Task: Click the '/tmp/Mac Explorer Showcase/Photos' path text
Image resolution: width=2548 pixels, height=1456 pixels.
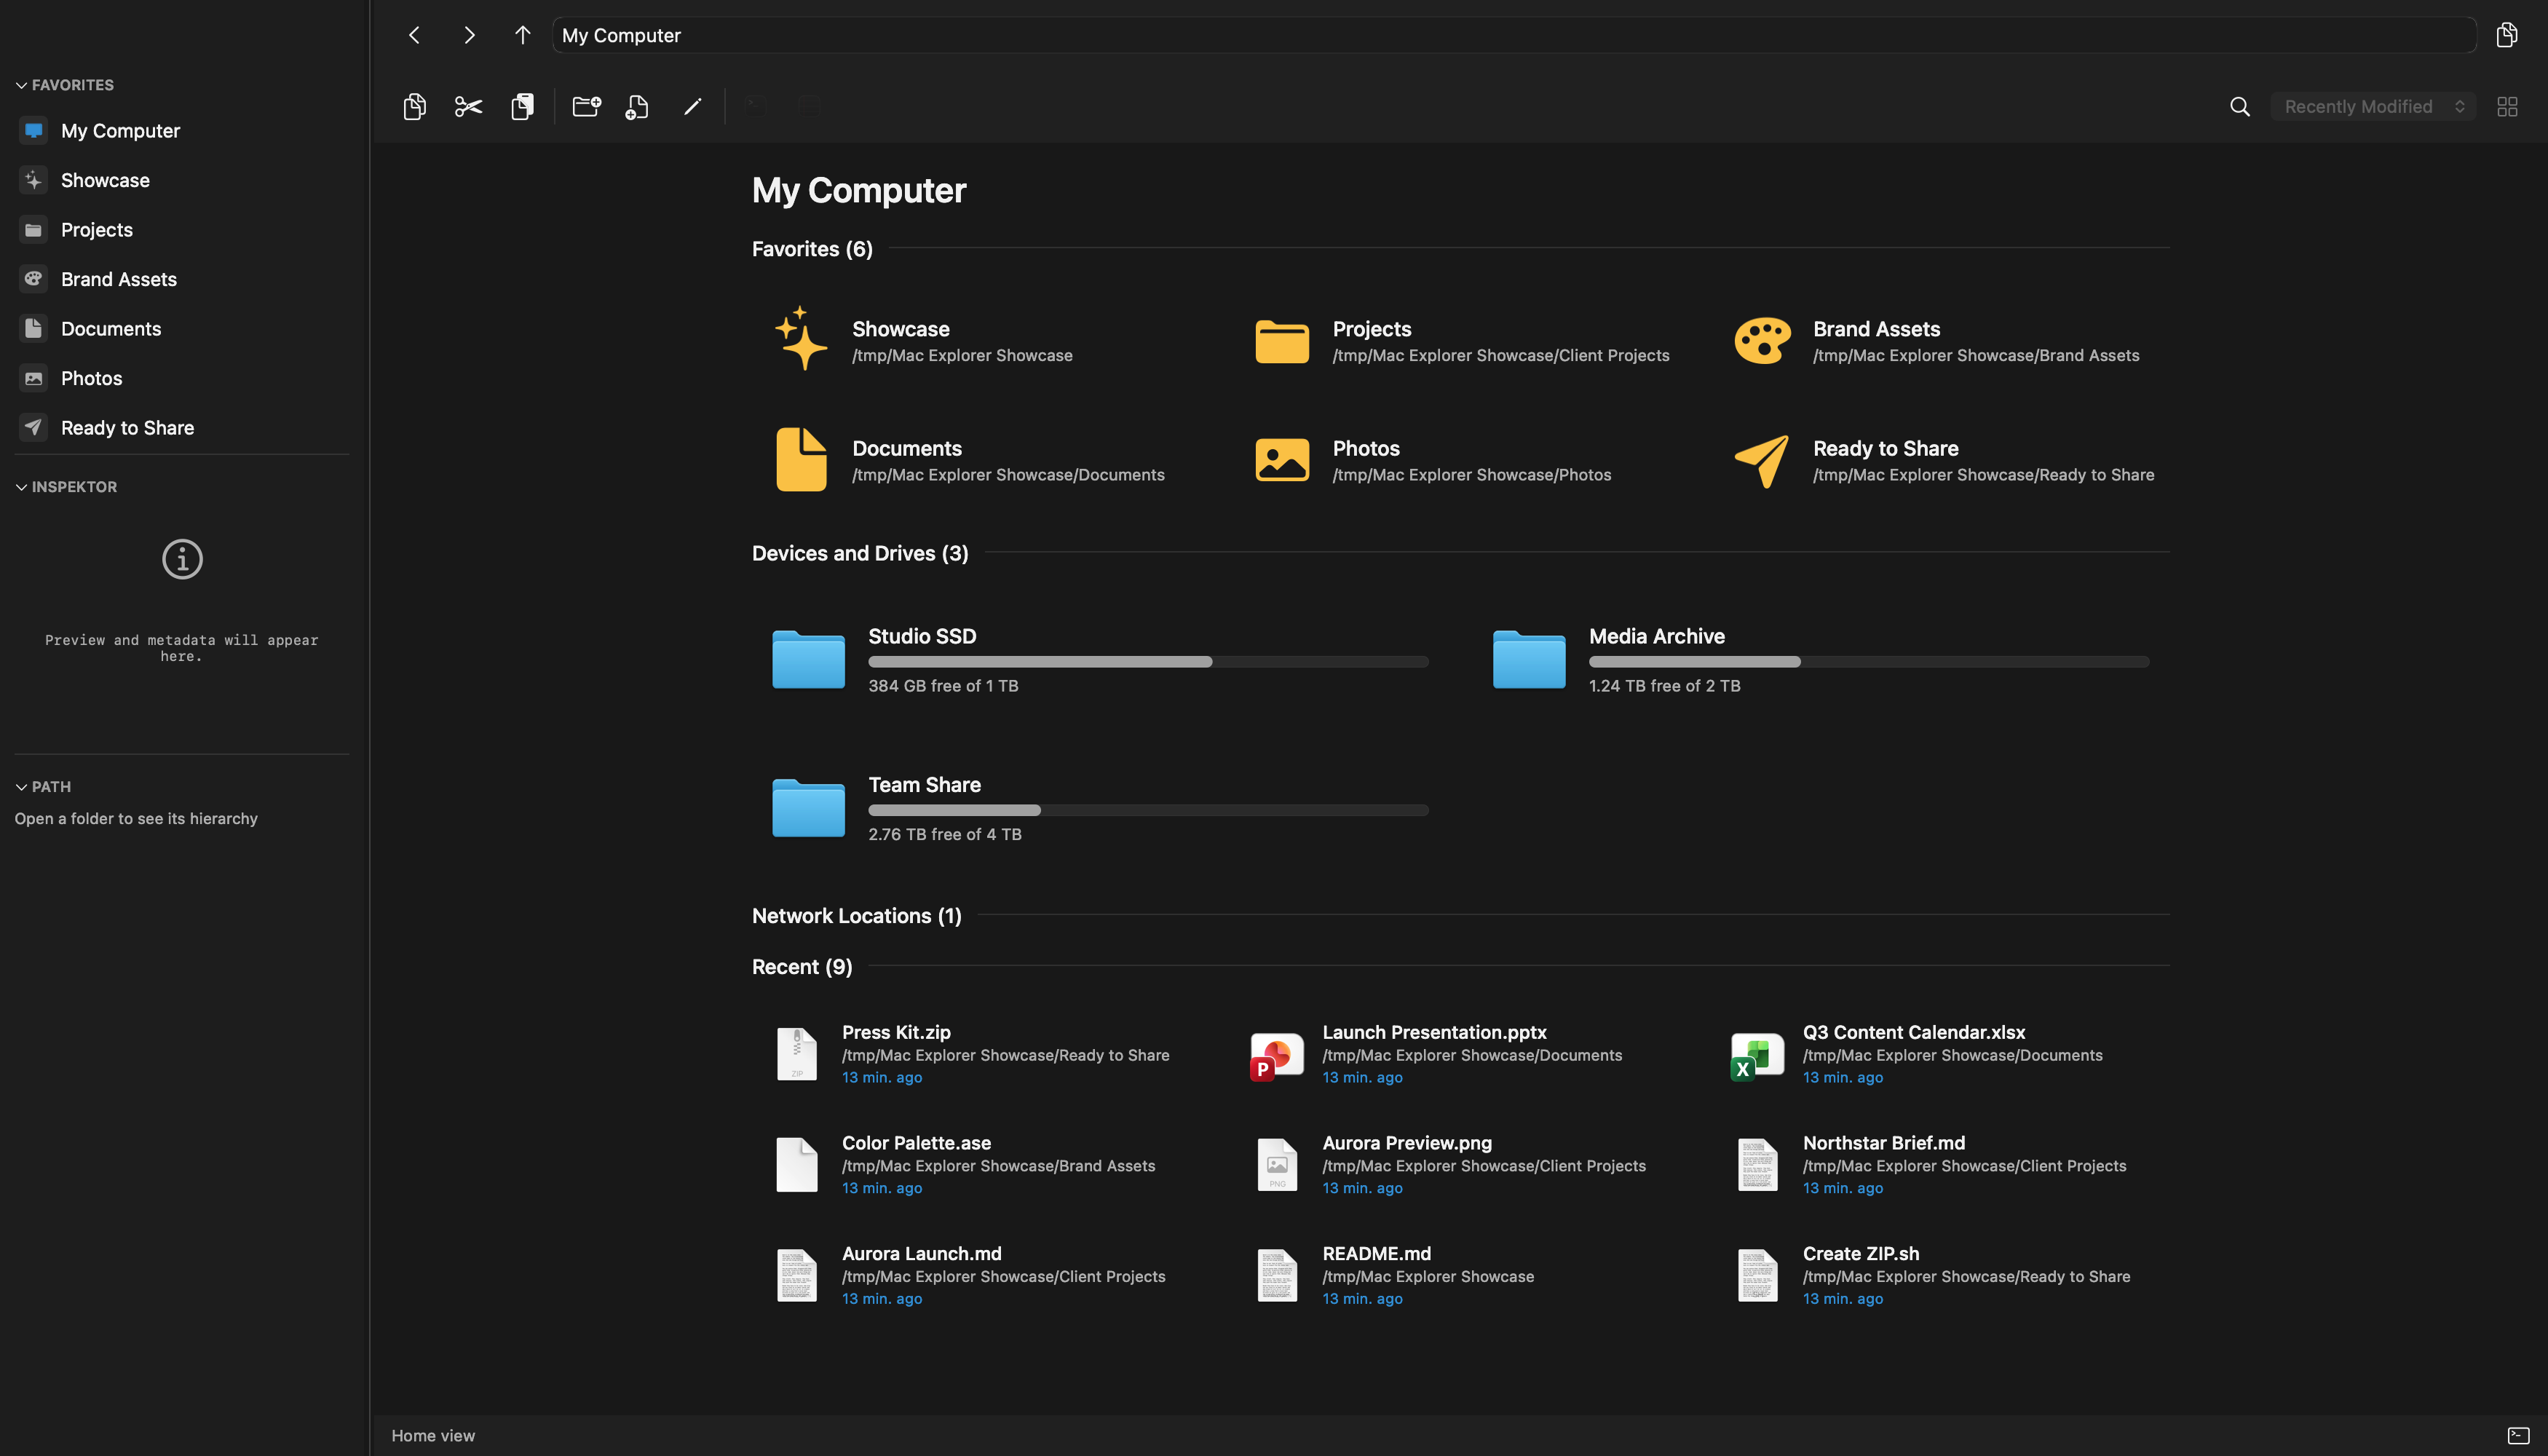Action: point(1471,475)
